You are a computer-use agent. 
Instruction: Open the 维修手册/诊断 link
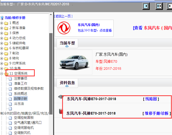point(157,113)
